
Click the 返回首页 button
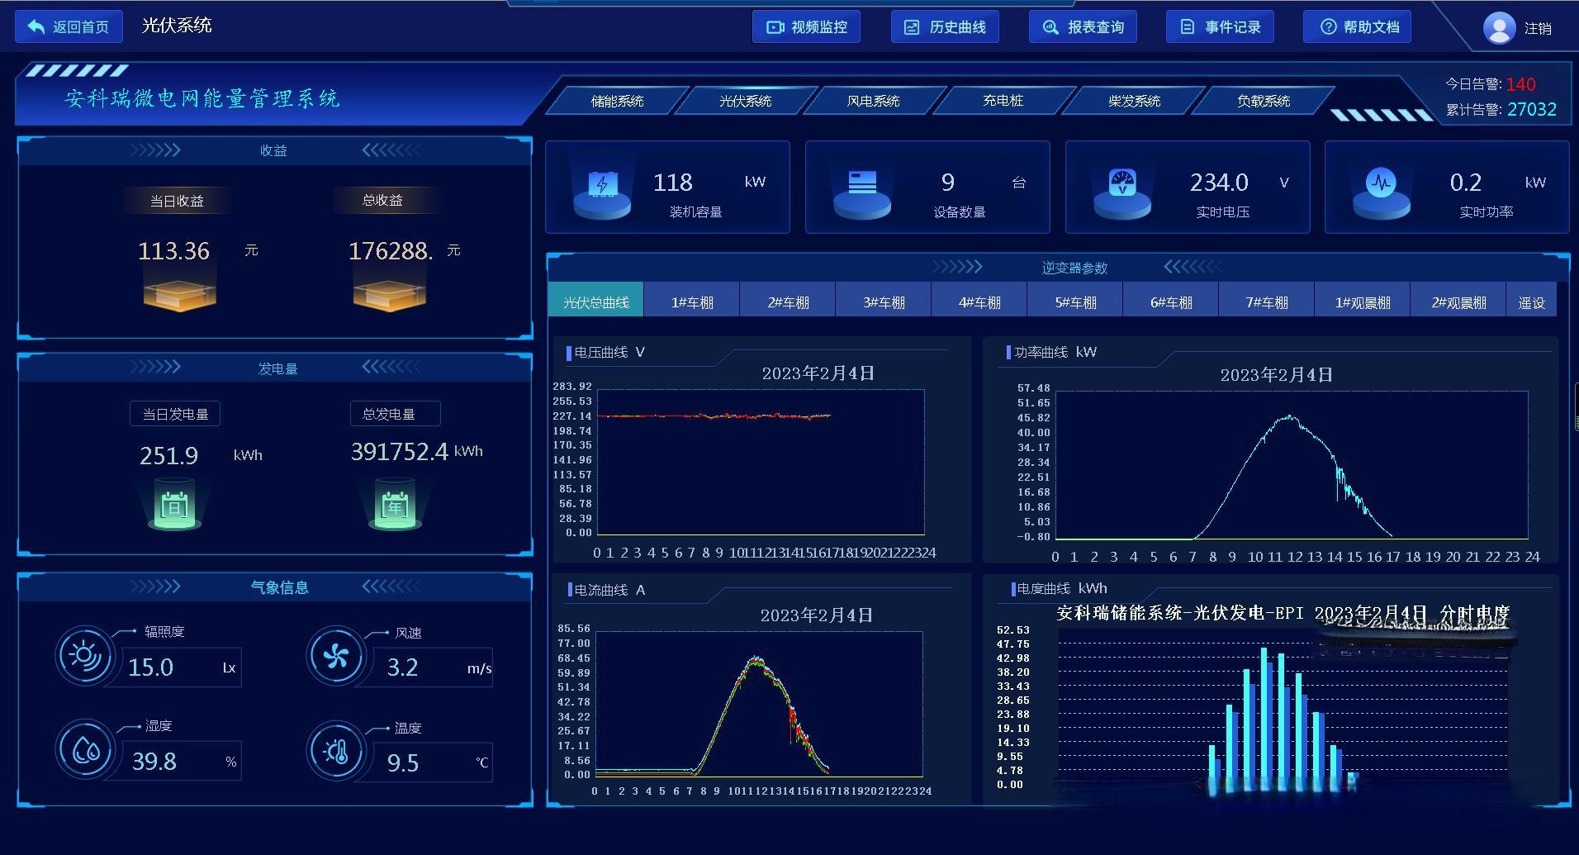69,27
